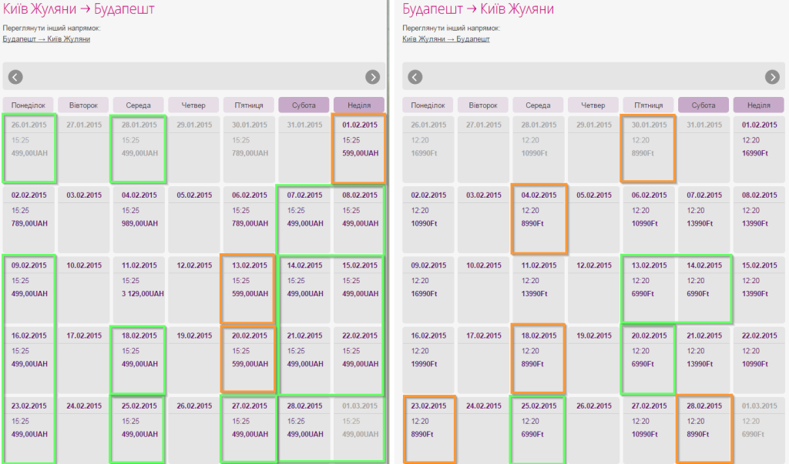Open the 'Будапешт → Київ Жуляни' direction link

pos(46,38)
